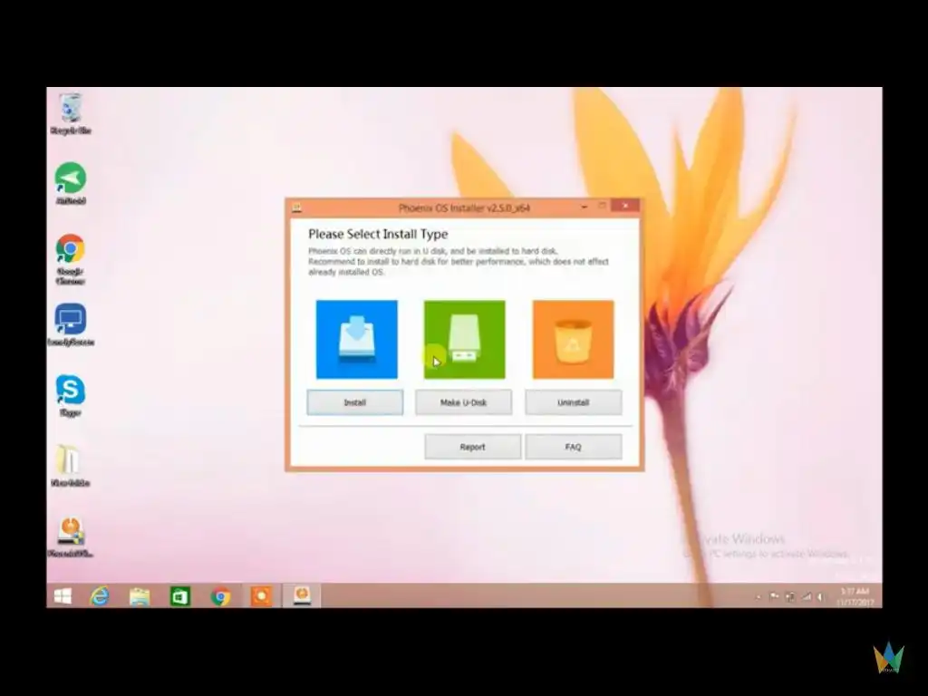Click the Phoenix OS Installer title bar icon
Viewport: 928px width, 696px height.
(x=297, y=208)
